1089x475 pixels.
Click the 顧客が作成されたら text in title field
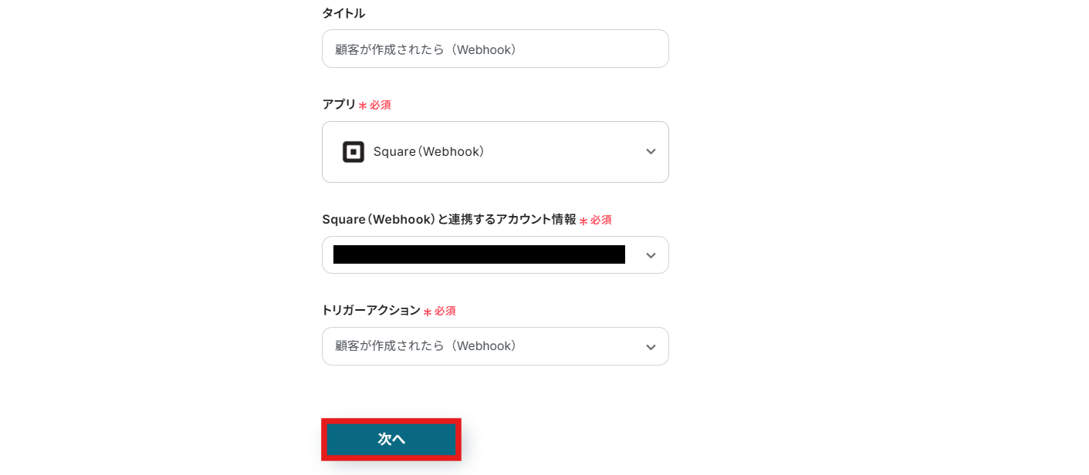point(390,49)
